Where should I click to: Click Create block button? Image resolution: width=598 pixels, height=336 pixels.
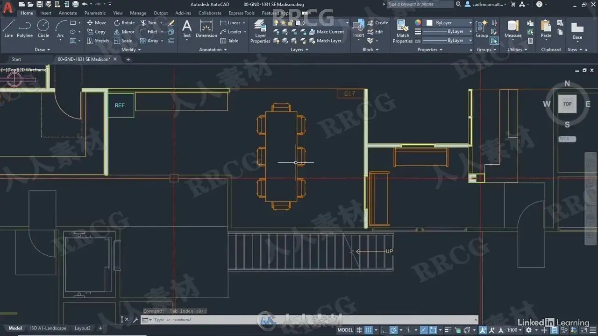click(x=378, y=22)
